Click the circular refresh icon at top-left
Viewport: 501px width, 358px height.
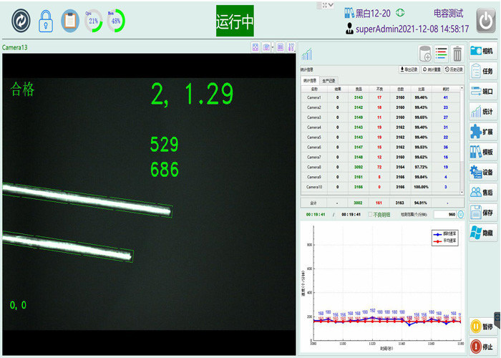coord(21,21)
